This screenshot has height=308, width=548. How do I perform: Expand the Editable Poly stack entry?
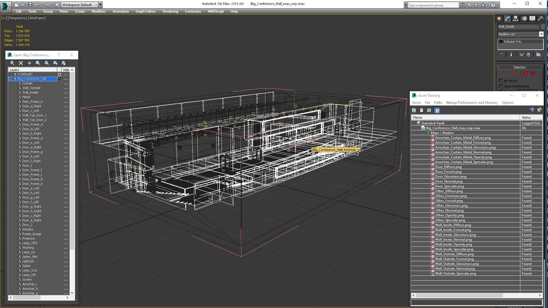pyautogui.click(x=501, y=42)
